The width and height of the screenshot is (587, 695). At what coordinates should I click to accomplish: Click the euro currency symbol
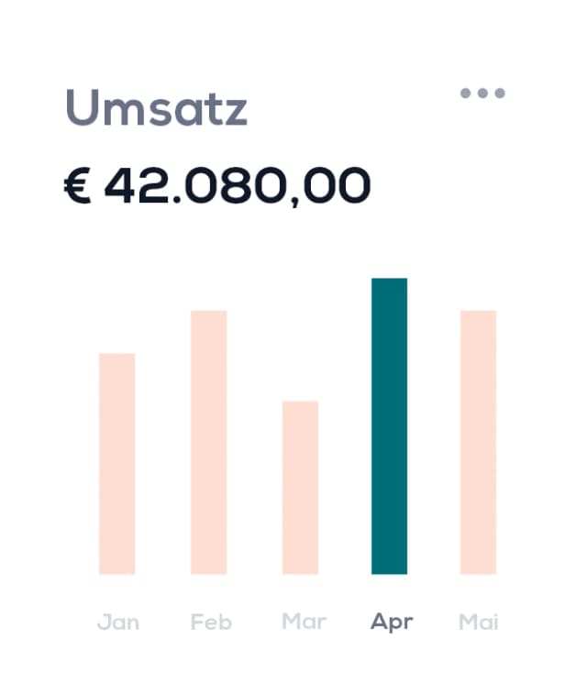click(78, 186)
